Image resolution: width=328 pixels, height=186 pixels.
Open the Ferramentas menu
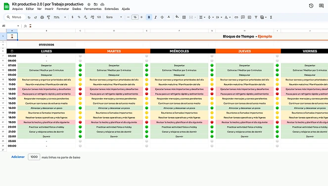tap(93, 9)
